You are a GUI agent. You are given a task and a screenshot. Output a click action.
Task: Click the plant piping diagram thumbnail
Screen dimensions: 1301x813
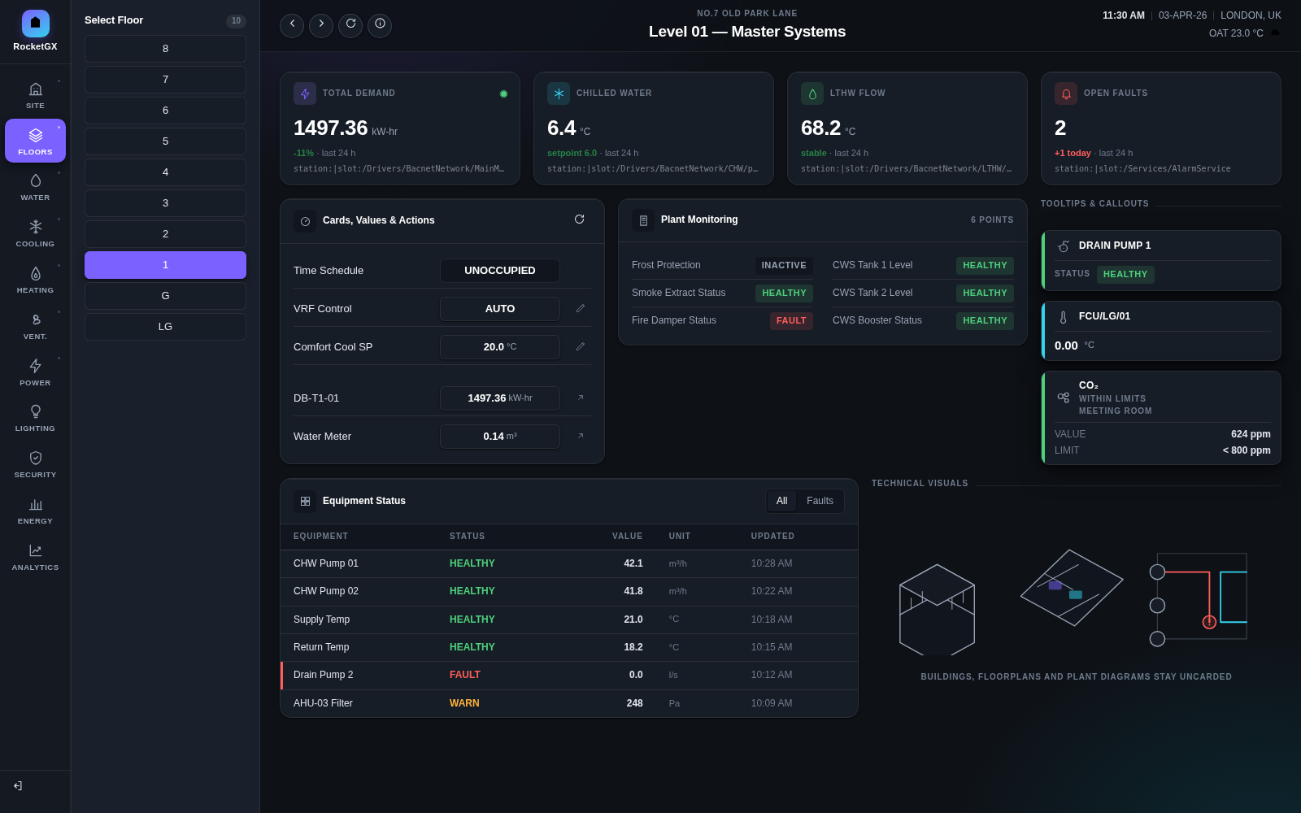pos(1199,600)
